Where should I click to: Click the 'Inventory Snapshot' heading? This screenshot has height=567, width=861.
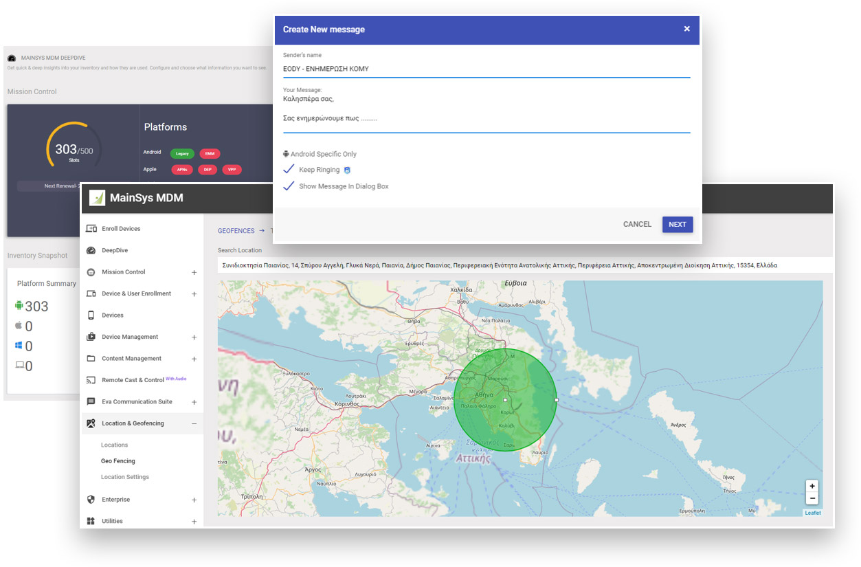point(38,256)
